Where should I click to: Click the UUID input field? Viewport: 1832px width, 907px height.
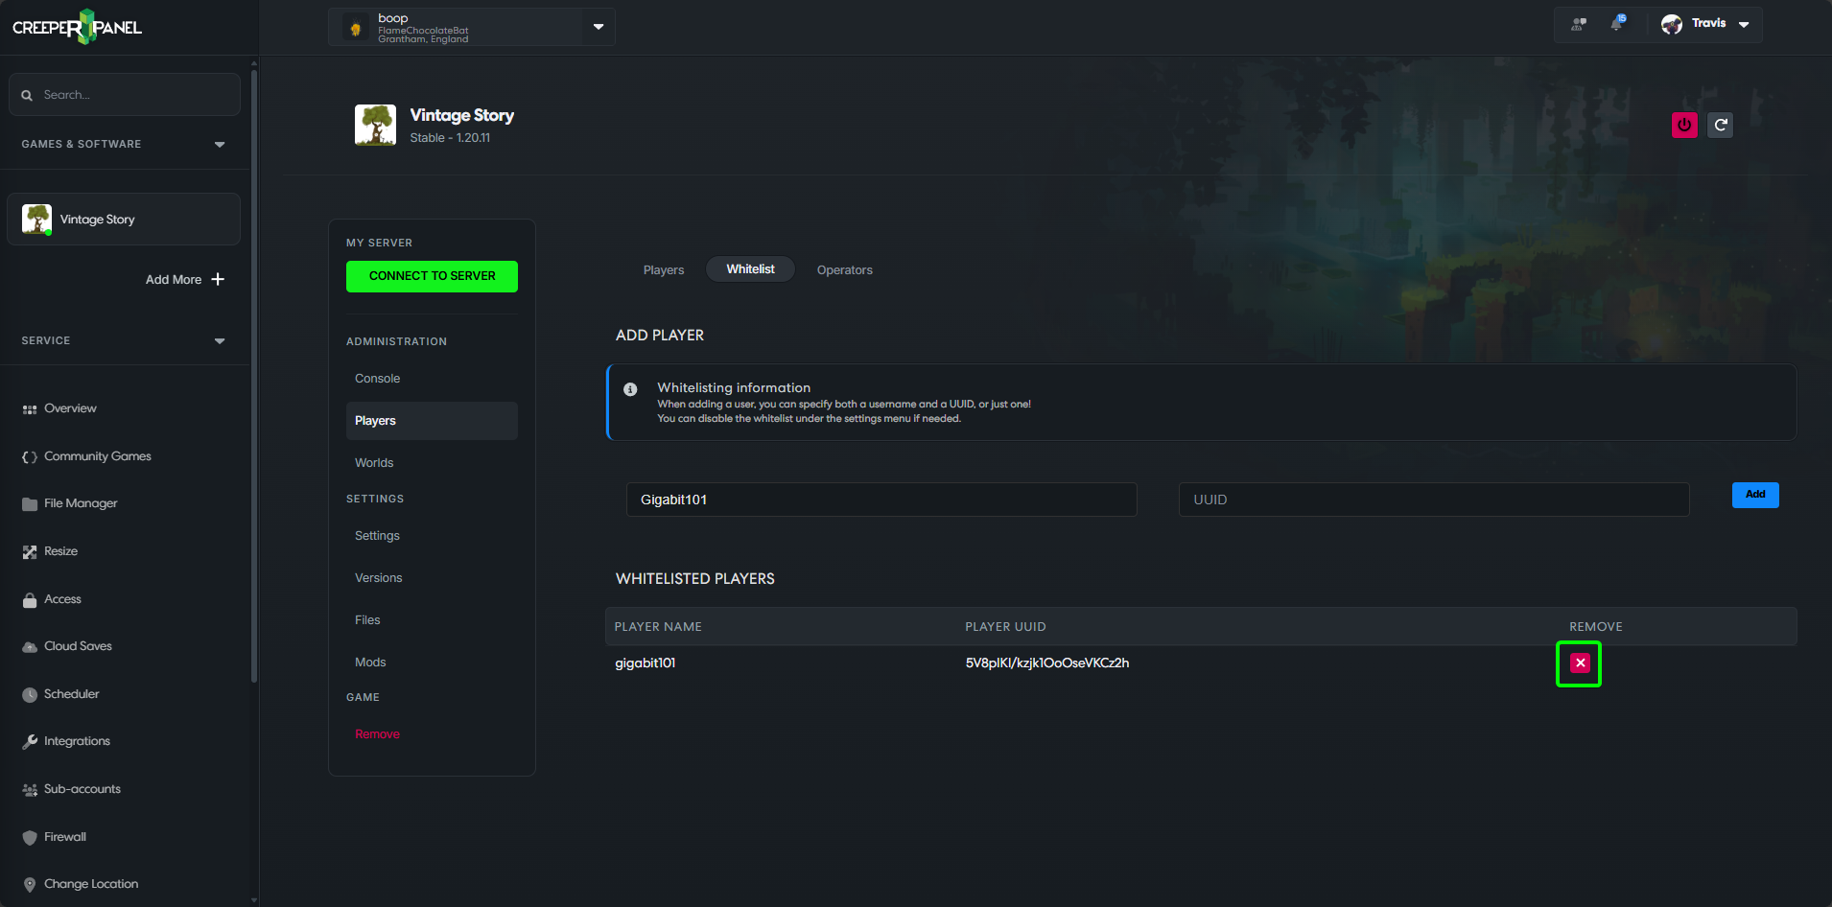[x=1434, y=500]
